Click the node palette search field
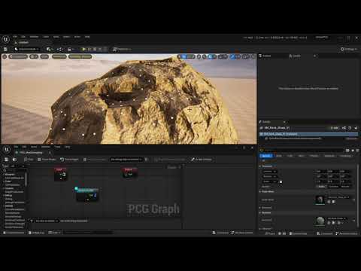 click(x=14, y=170)
